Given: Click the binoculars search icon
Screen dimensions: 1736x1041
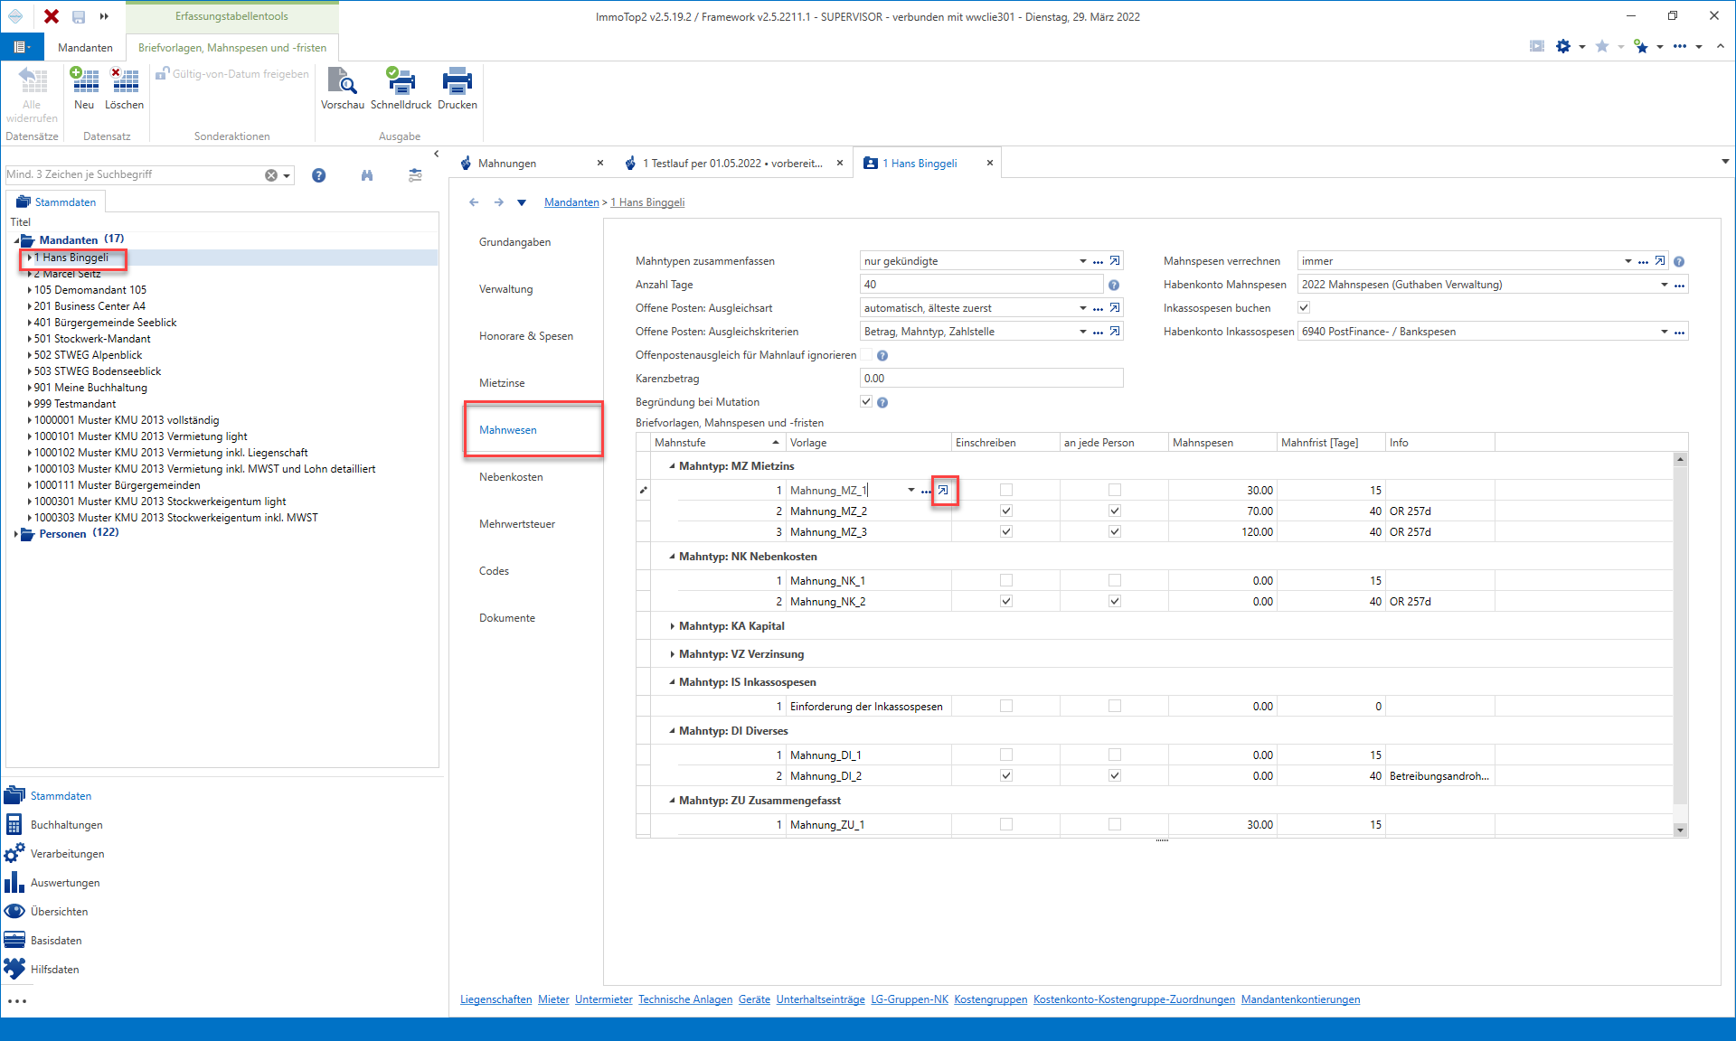Looking at the screenshot, I should tap(367, 175).
